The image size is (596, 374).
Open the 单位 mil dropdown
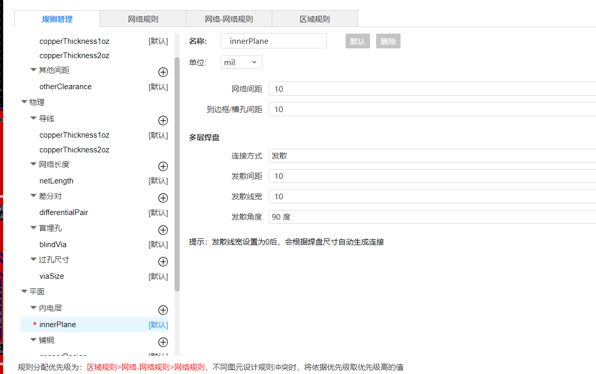pos(241,62)
